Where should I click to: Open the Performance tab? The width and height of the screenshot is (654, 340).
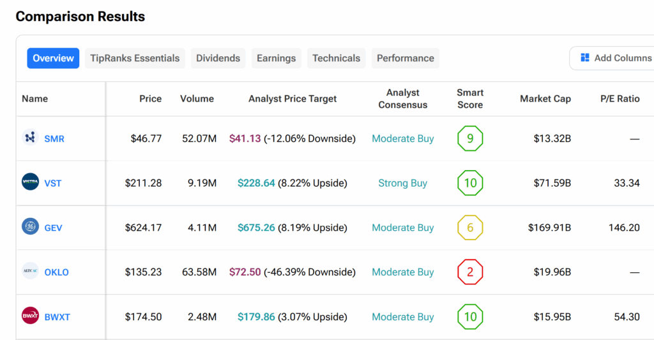[x=406, y=58]
